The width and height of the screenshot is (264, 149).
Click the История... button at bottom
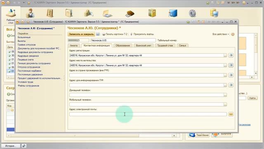[11, 146]
